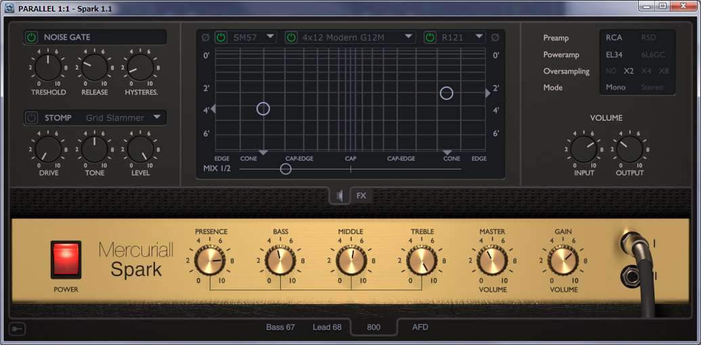Click the key icon in bottom-left corner
701x345 pixels.
pyautogui.click(x=16, y=329)
